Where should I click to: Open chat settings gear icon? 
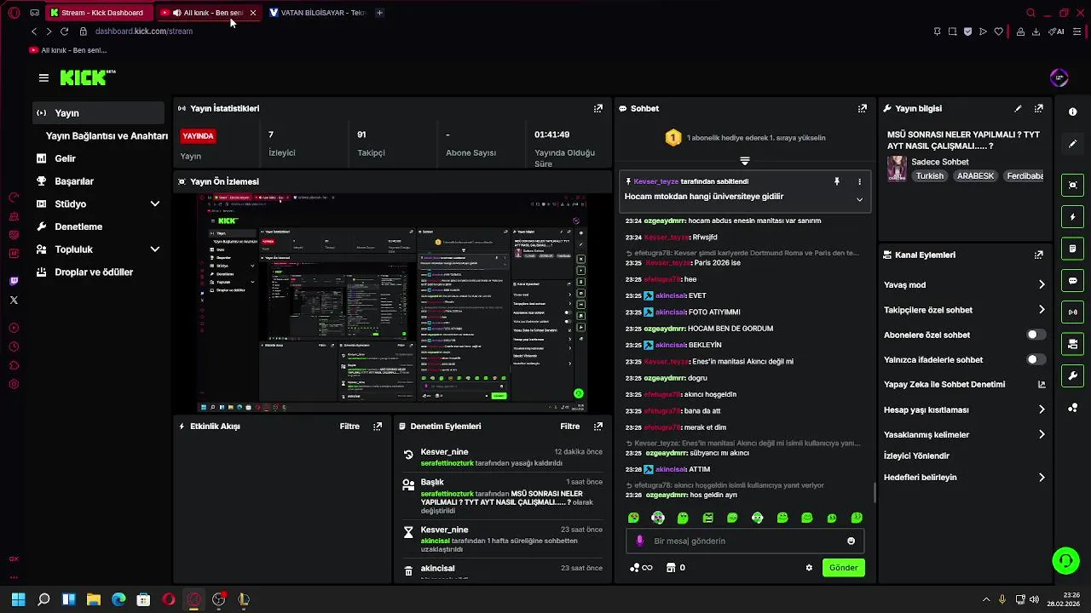809,568
